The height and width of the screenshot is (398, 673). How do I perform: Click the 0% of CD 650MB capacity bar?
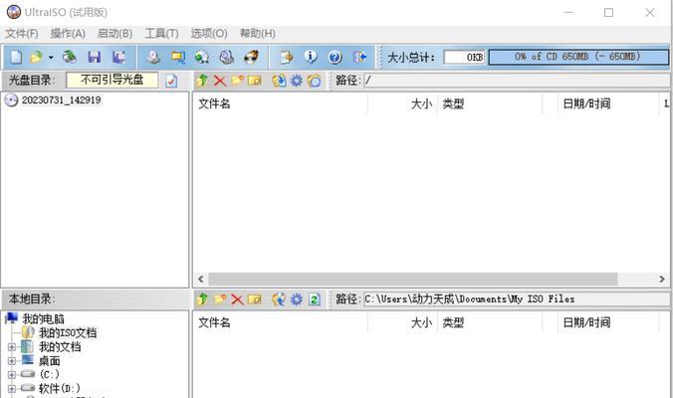(578, 57)
